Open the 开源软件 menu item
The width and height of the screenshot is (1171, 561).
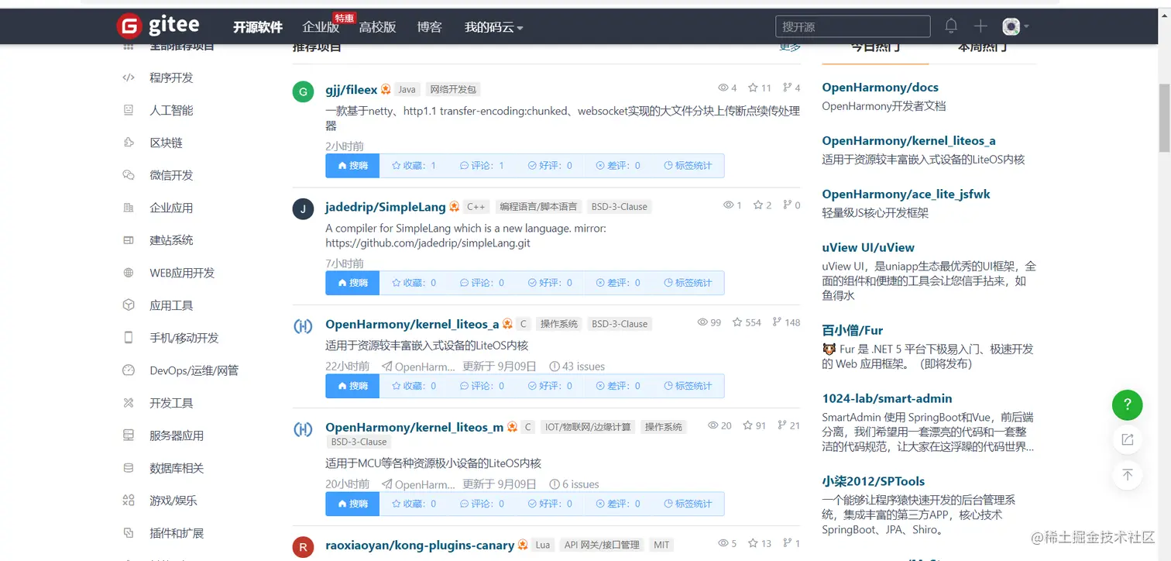pos(258,27)
